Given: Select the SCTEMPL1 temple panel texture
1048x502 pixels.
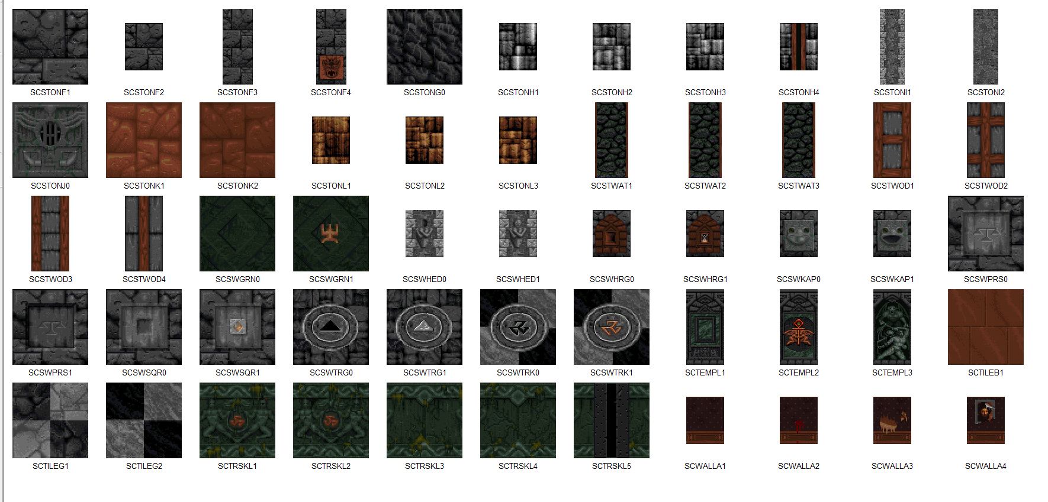Looking at the screenshot, I should coord(705,327).
